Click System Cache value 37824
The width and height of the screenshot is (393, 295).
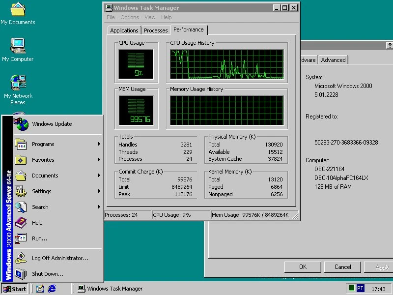[275, 159]
